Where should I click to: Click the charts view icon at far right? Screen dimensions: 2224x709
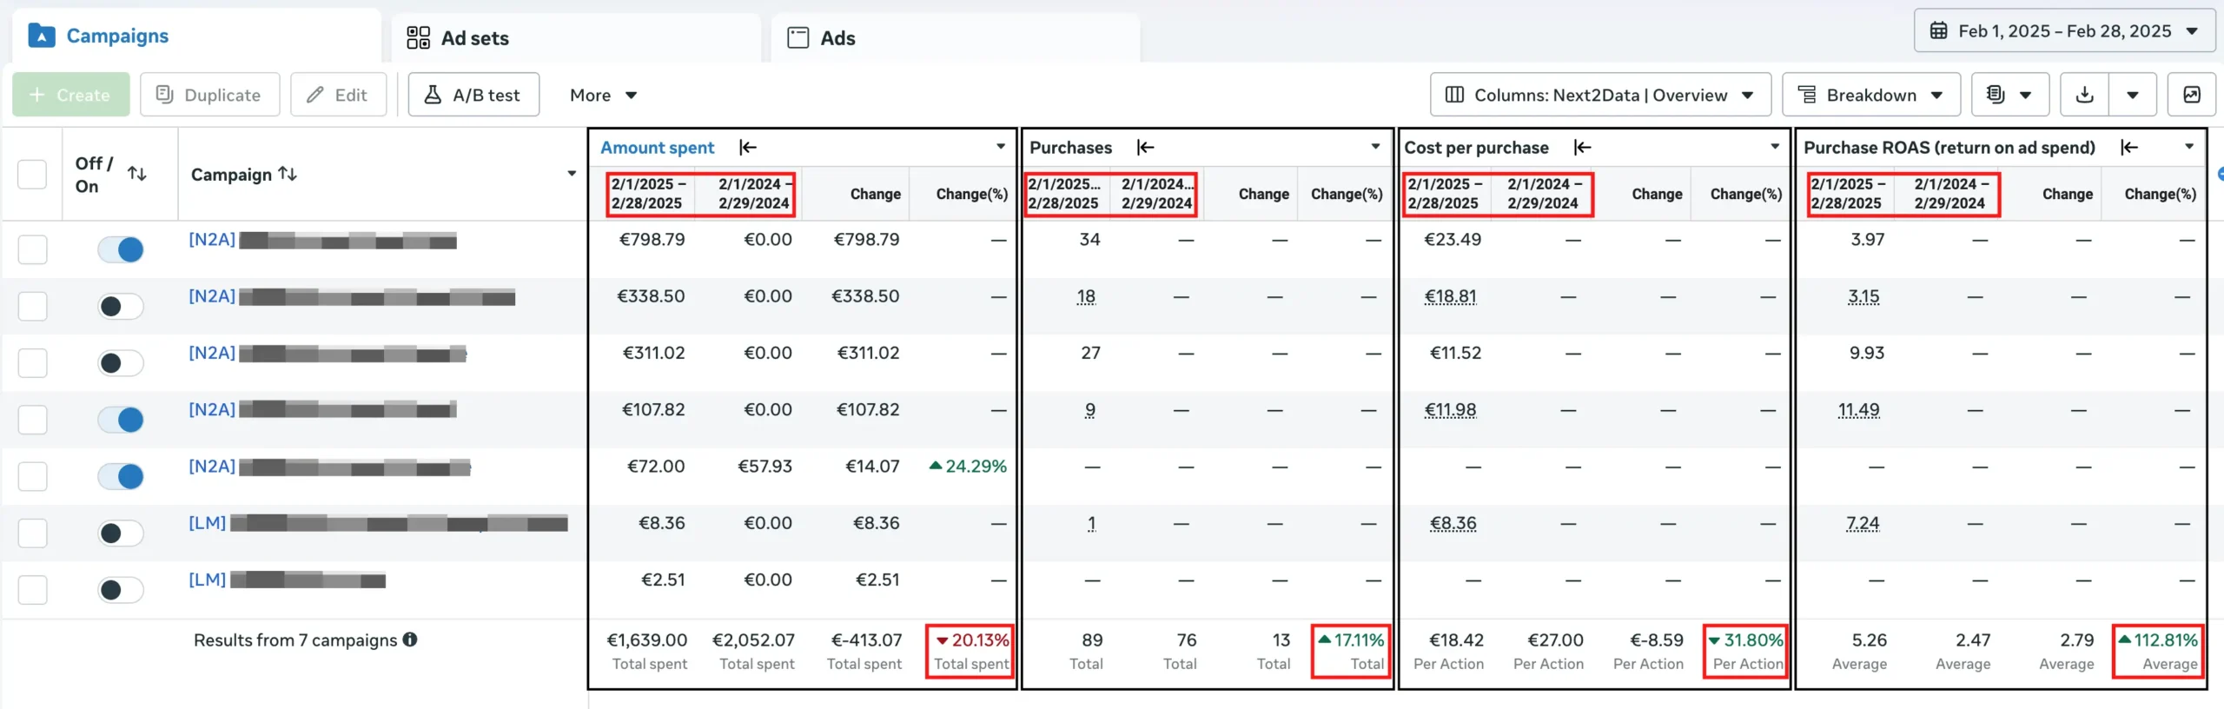click(x=2191, y=95)
